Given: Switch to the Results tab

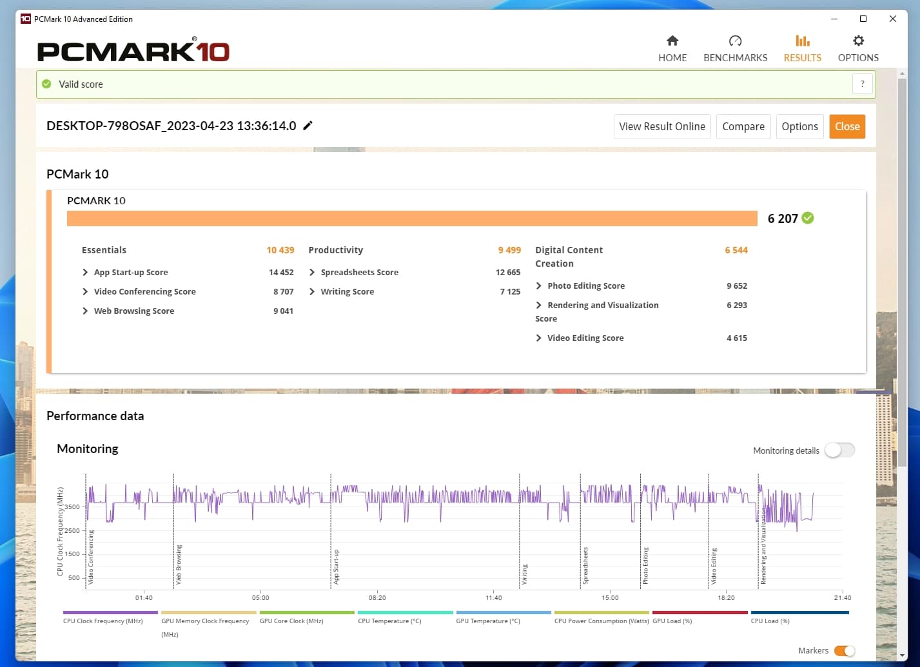Looking at the screenshot, I should click(802, 48).
